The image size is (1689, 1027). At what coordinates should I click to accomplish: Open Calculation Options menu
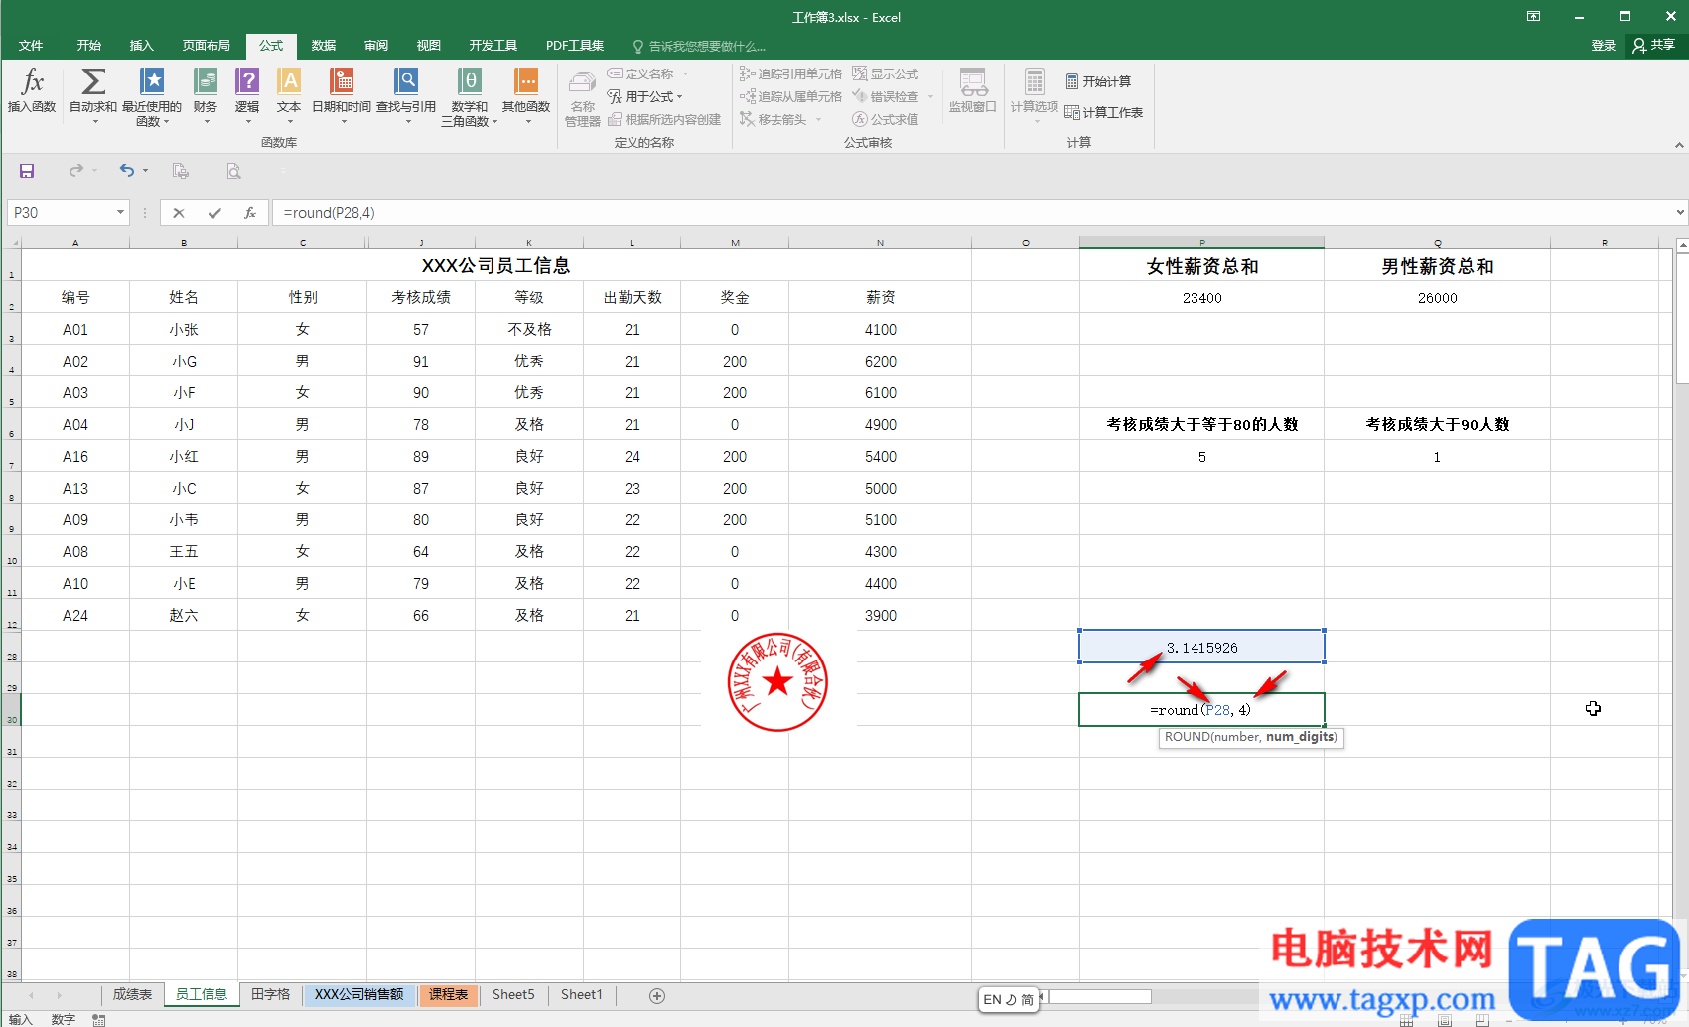point(1035,96)
